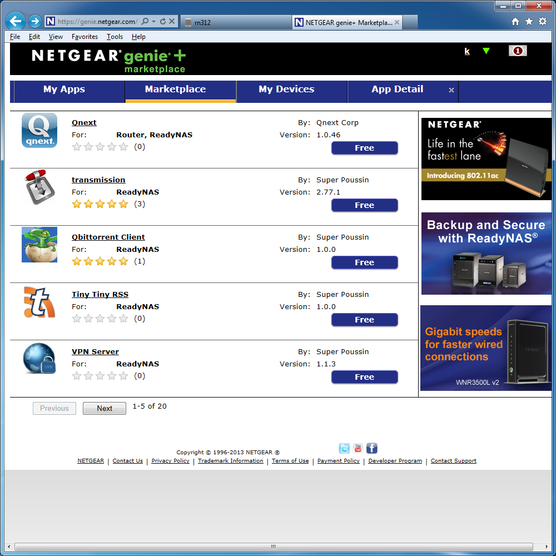Close the NETGEAR genie+ Marketplace browser tab

(x=397, y=22)
